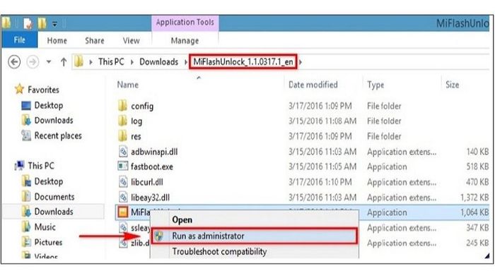Select the libcurl.dll file name
The height and width of the screenshot is (278, 495).
click(x=147, y=182)
